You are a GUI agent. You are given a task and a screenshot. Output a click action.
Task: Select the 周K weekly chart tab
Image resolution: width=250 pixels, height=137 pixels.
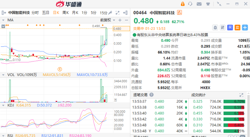click(66, 13)
